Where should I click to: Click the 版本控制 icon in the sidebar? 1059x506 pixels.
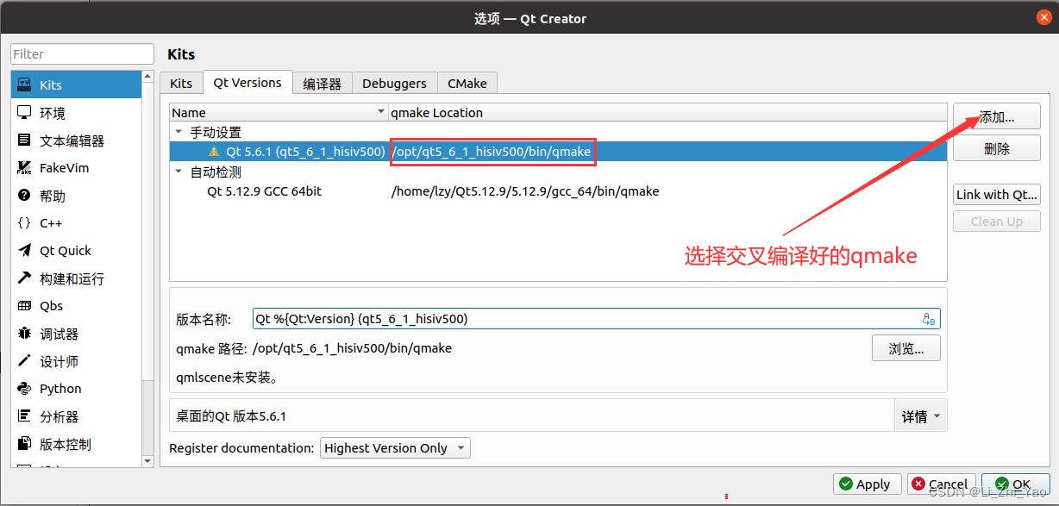[24, 443]
